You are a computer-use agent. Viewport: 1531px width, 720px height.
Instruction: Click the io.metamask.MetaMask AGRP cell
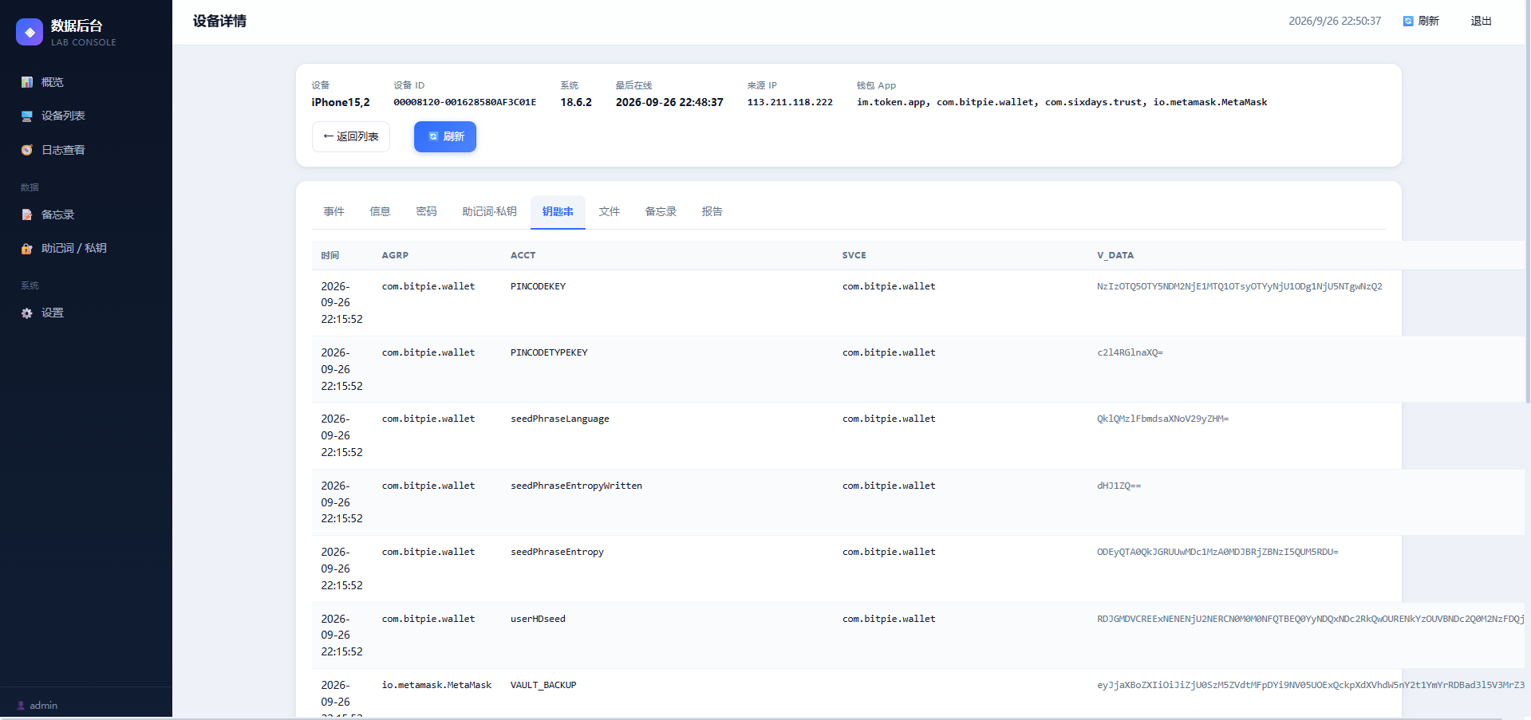tap(436, 685)
